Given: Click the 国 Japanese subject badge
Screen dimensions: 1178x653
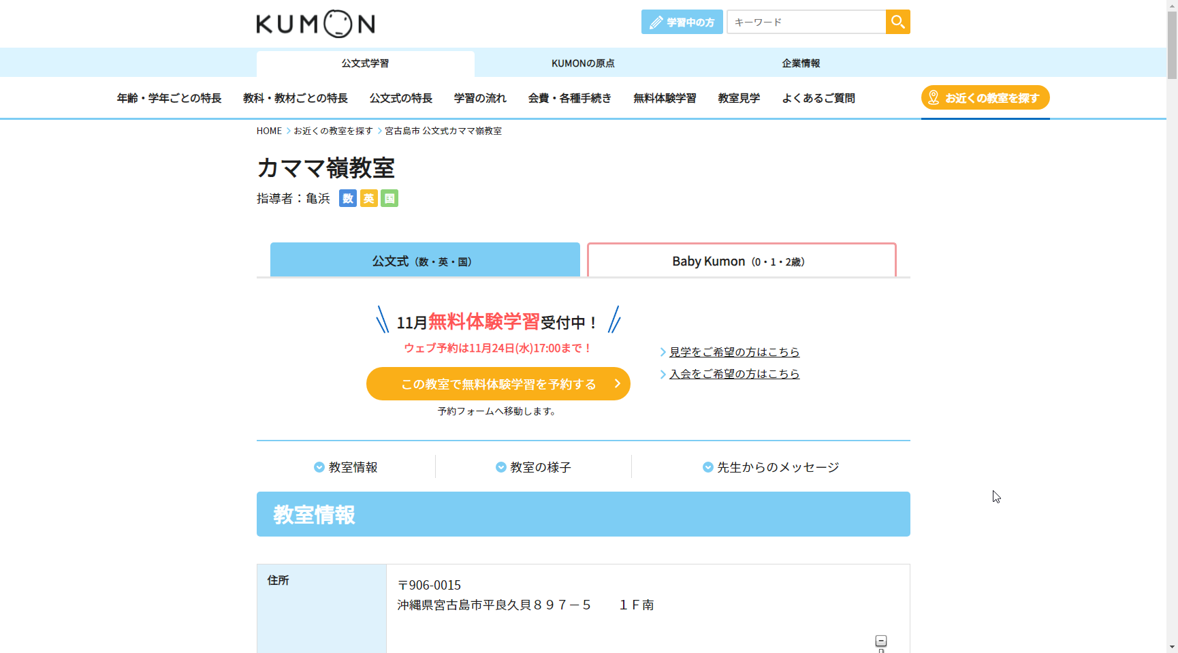Looking at the screenshot, I should 389,198.
